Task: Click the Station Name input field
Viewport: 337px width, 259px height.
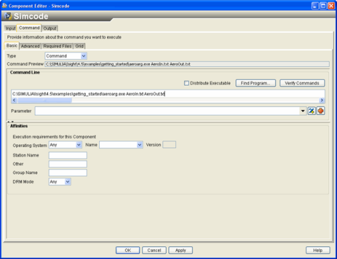Action: click(68, 155)
